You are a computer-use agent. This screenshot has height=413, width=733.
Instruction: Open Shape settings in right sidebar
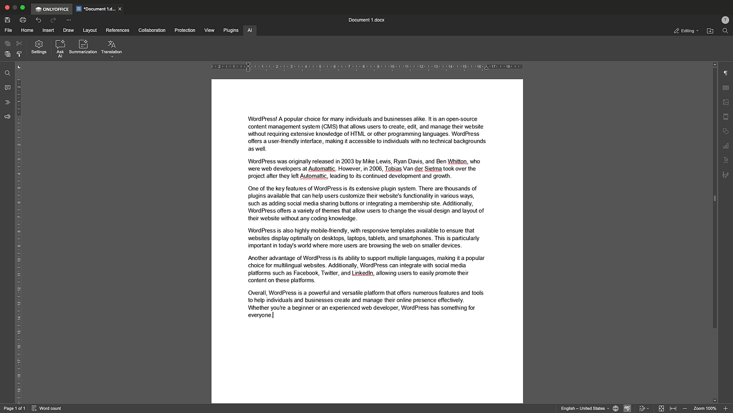coord(726,131)
